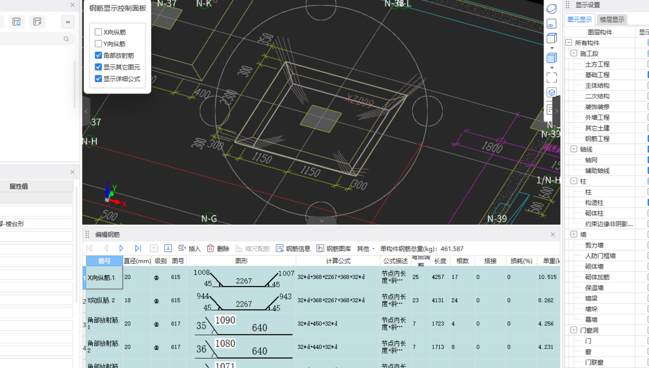Click the left panel edit-layout icon
The image size is (649, 368).
[37, 22]
